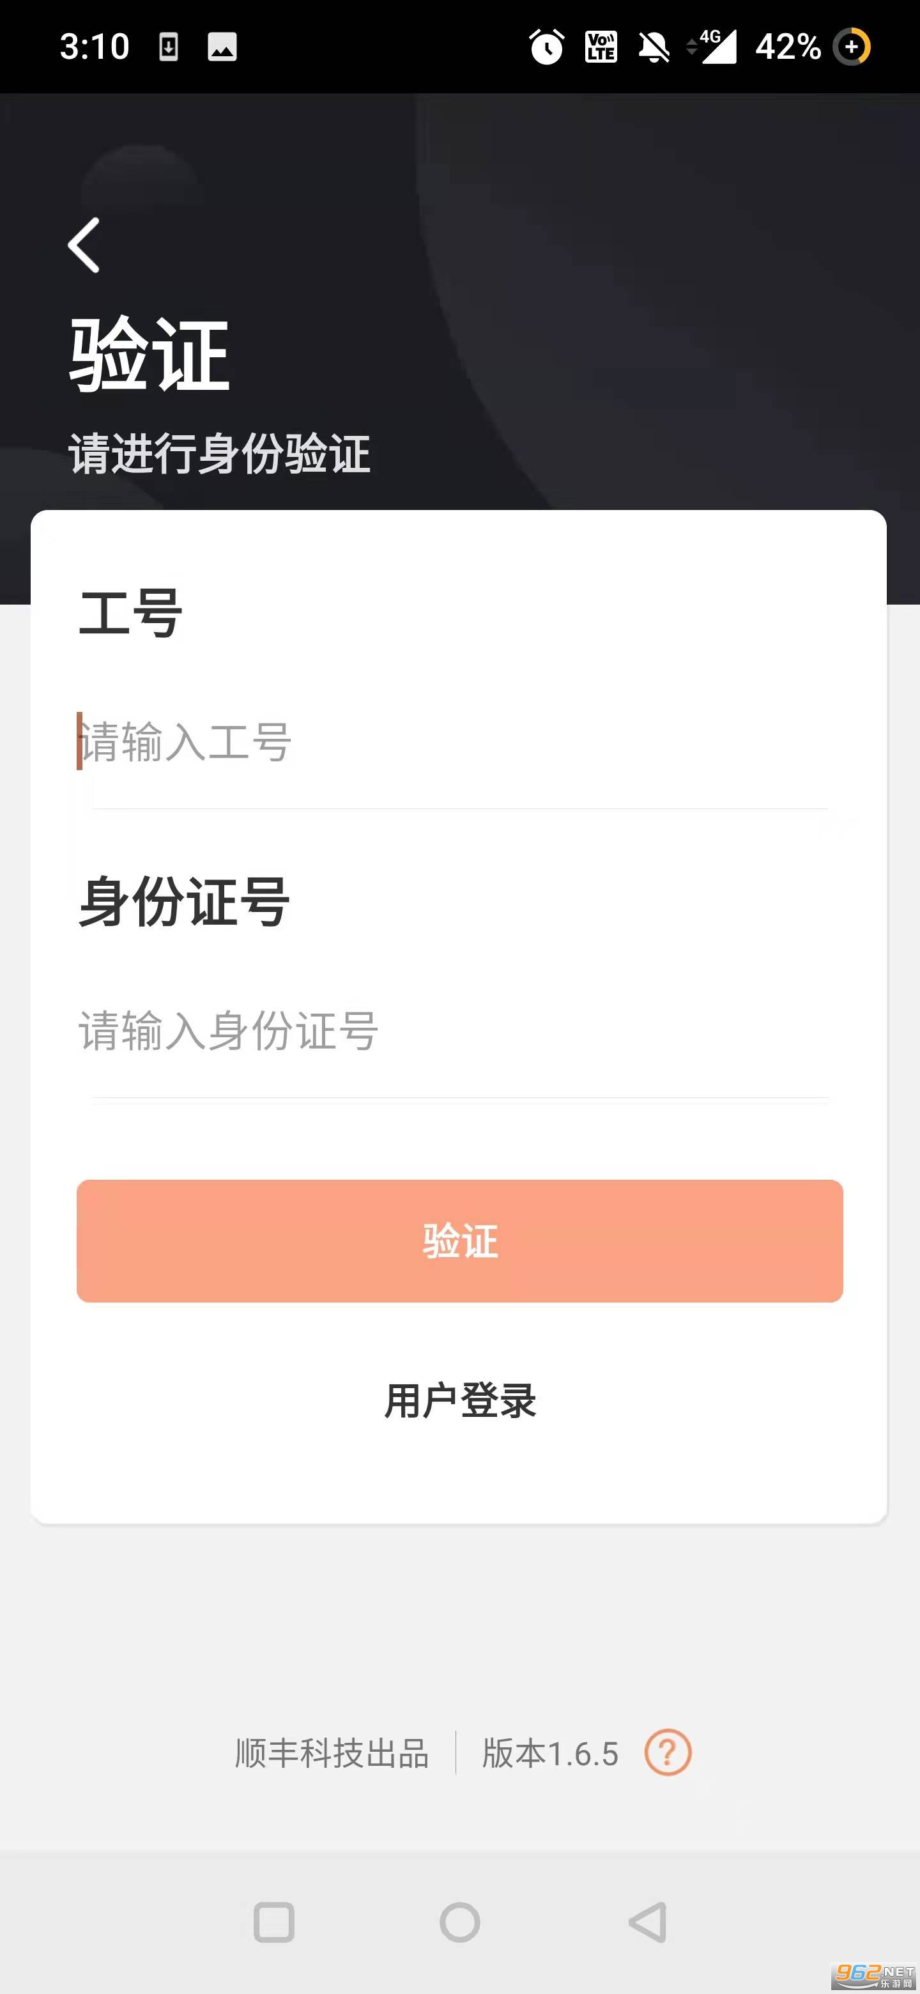
Task: Tap the alarm clock status icon
Action: tap(546, 47)
